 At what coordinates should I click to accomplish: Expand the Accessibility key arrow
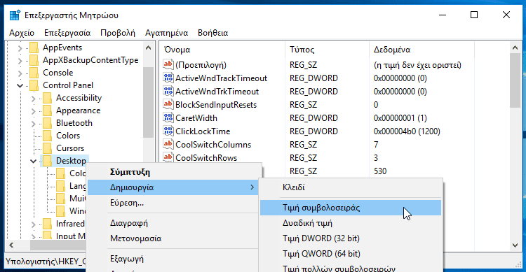coord(33,99)
